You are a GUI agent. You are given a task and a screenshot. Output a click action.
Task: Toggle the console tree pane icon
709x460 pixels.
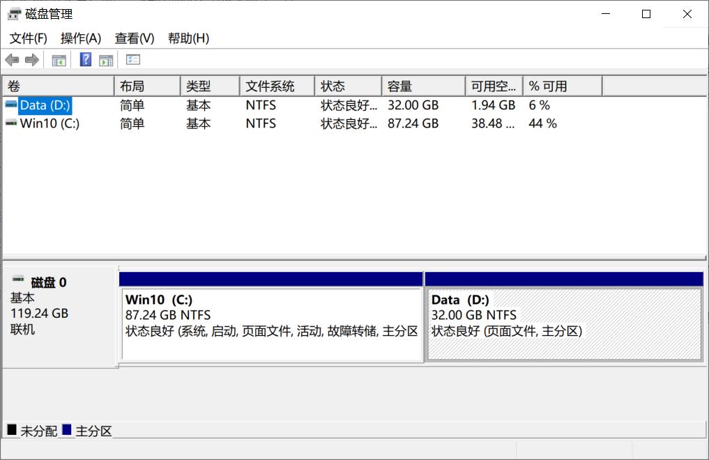[x=59, y=60]
